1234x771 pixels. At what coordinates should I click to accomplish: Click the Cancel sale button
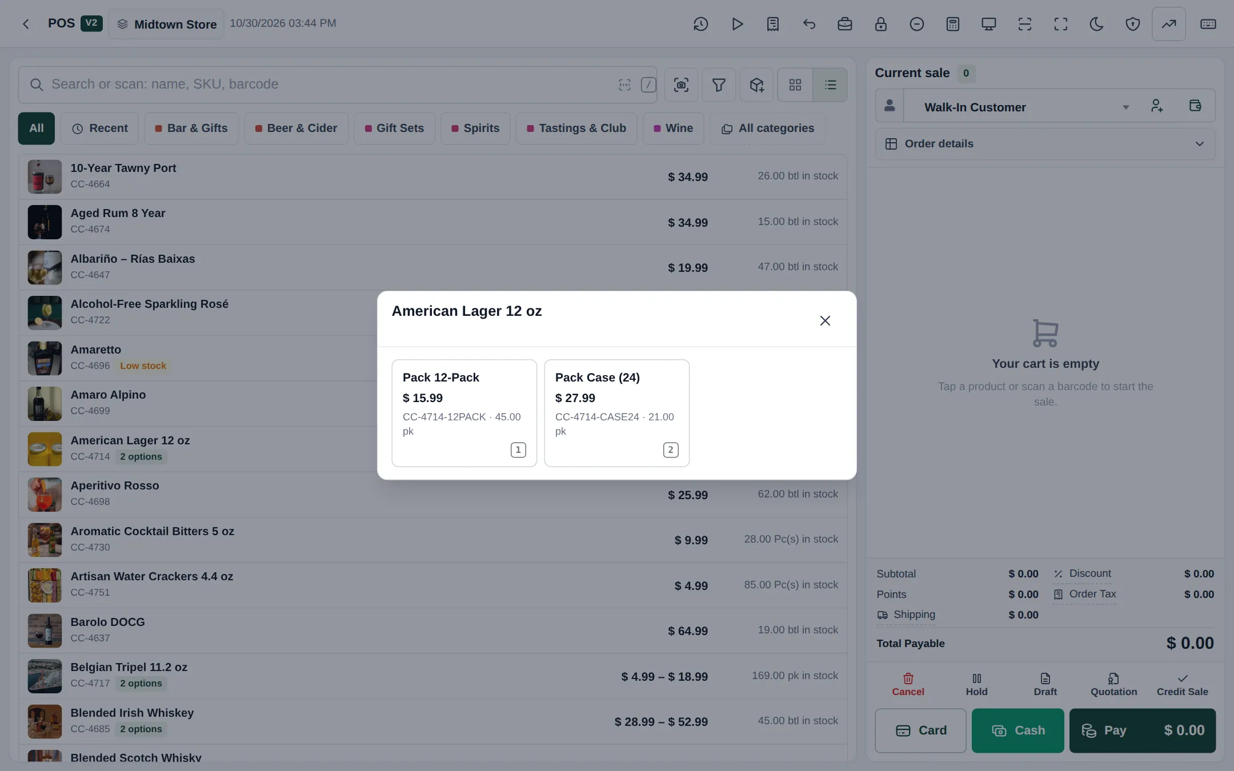point(908,685)
